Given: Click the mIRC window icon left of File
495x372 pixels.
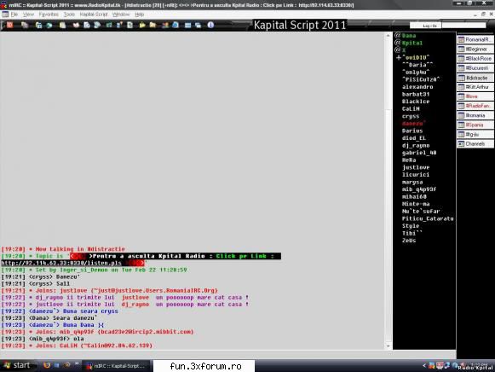Looking at the screenshot, I should click(x=5, y=15).
